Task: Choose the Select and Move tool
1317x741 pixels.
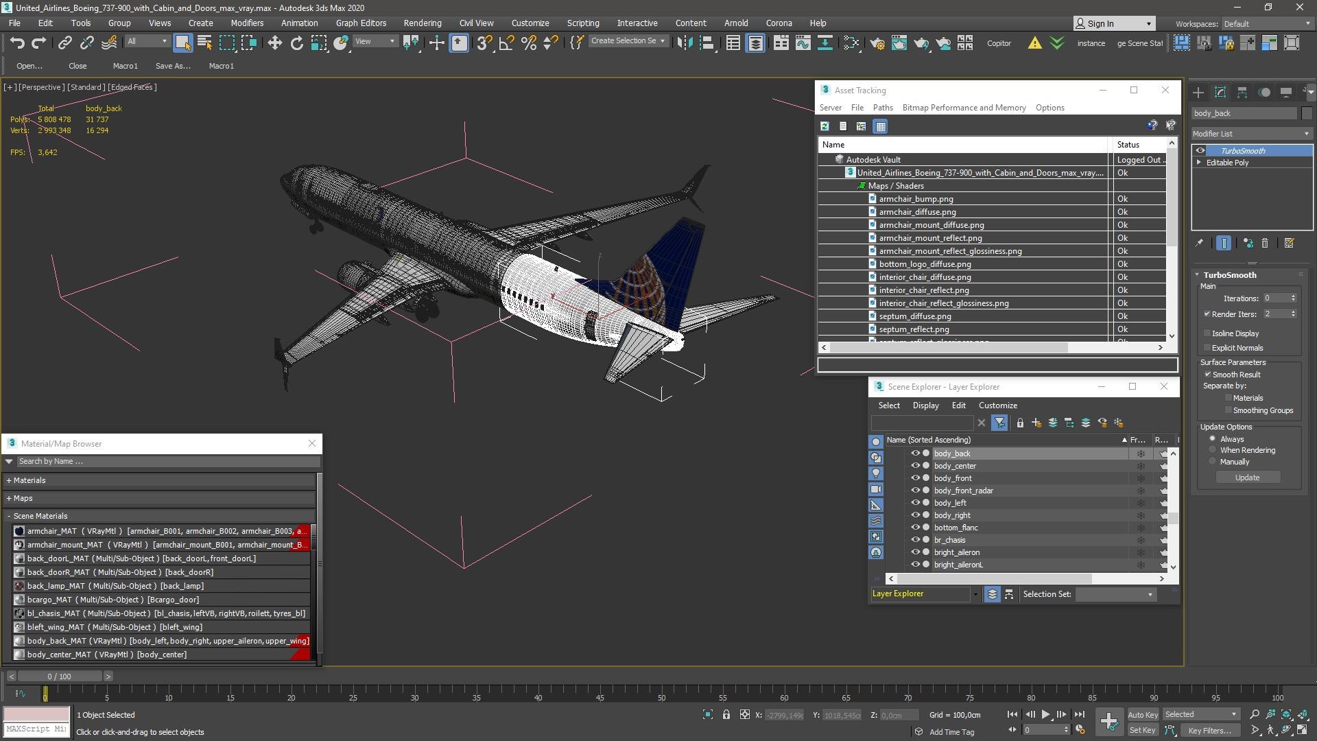Action: click(x=274, y=43)
